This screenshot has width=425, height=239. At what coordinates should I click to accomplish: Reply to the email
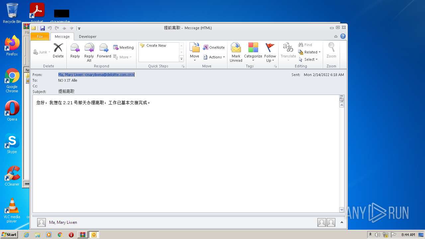point(75,51)
